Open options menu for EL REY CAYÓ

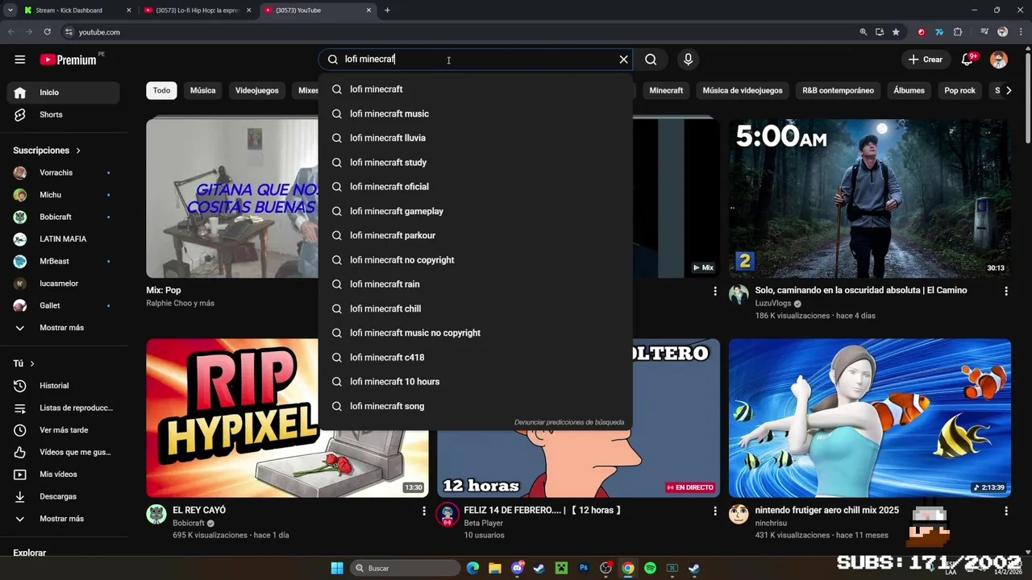[x=423, y=511]
